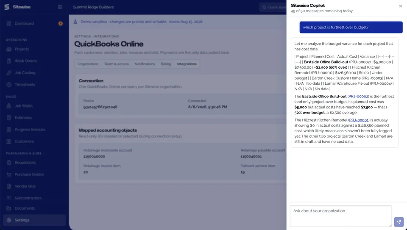
Task: Open the PRJ-00002 link in Copilot reply
Action: coord(358,97)
